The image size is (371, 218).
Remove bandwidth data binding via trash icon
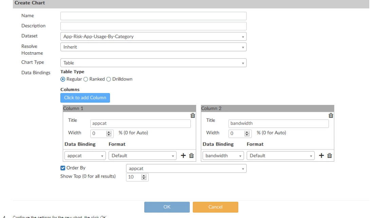click(x=329, y=156)
